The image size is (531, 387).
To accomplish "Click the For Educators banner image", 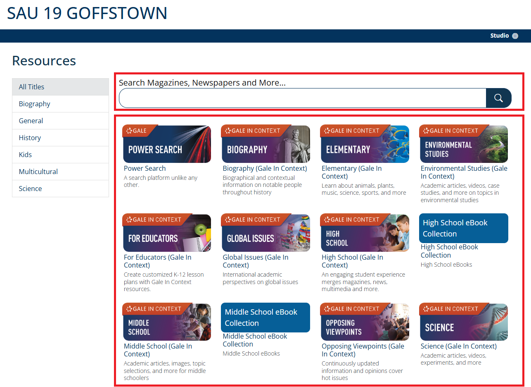I will 167,233.
